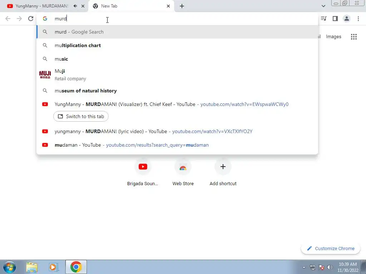This screenshot has height=274, width=366.
Task: Click the MUJI logo thumbnail
Action: coord(45,75)
